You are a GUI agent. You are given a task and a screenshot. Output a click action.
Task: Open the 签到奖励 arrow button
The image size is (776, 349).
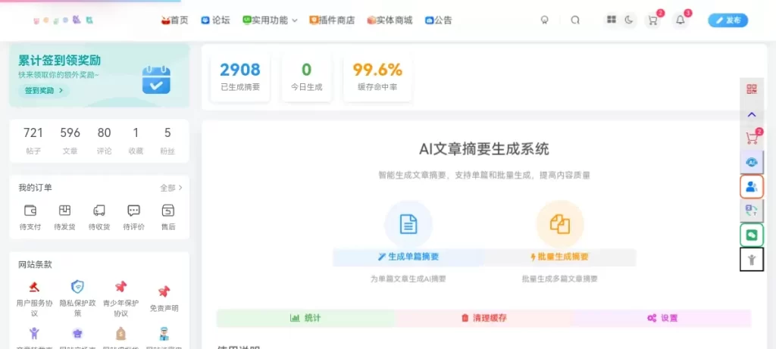42,91
